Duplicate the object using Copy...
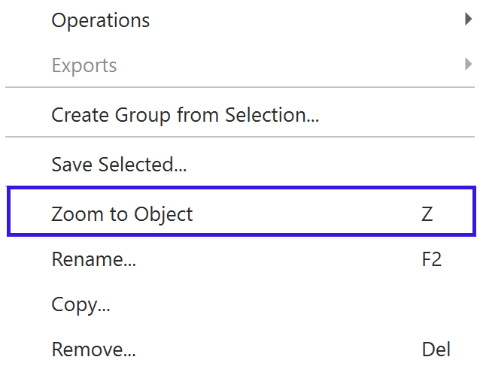Viewport: 480px width, 366px height. [x=81, y=305]
